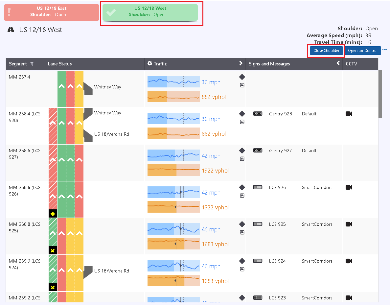Open Traffic column settings gear
Viewport: 390px width, 305px height.
point(150,63)
